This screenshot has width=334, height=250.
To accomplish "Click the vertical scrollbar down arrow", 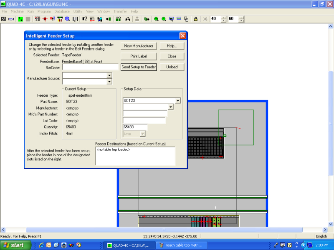I will [x=331, y=224].
